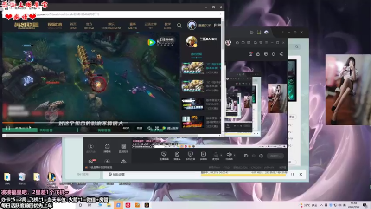
Task: Add a screen capture source
Action: pos(164,156)
